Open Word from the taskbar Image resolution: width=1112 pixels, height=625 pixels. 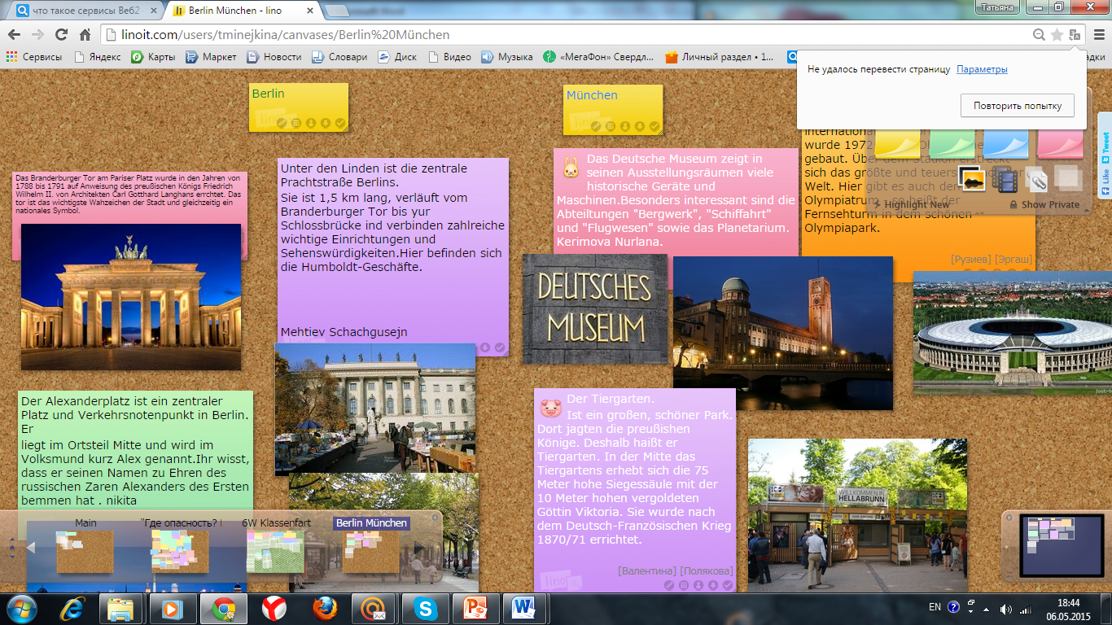(524, 608)
